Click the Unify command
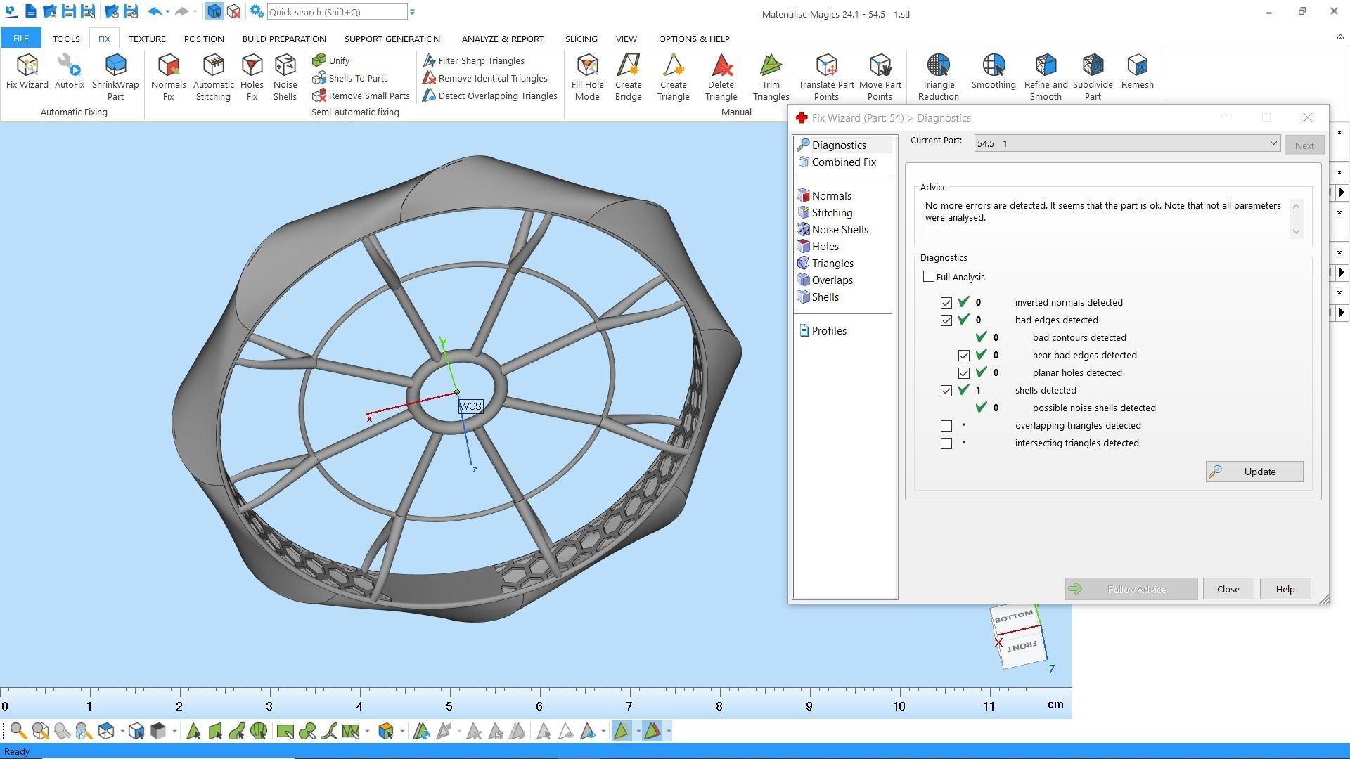This screenshot has height=759, width=1350. pos(331,60)
